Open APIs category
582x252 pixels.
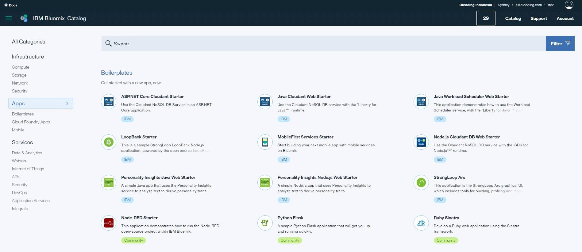point(16,177)
